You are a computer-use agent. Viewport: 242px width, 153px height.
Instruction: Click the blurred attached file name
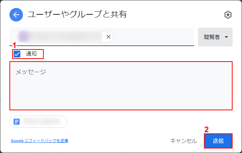pyautogui.click(x=41, y=122)
